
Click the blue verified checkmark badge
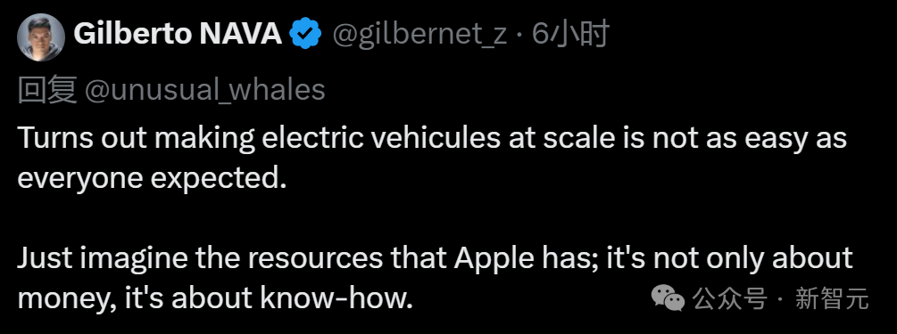(x=305, y=34)
